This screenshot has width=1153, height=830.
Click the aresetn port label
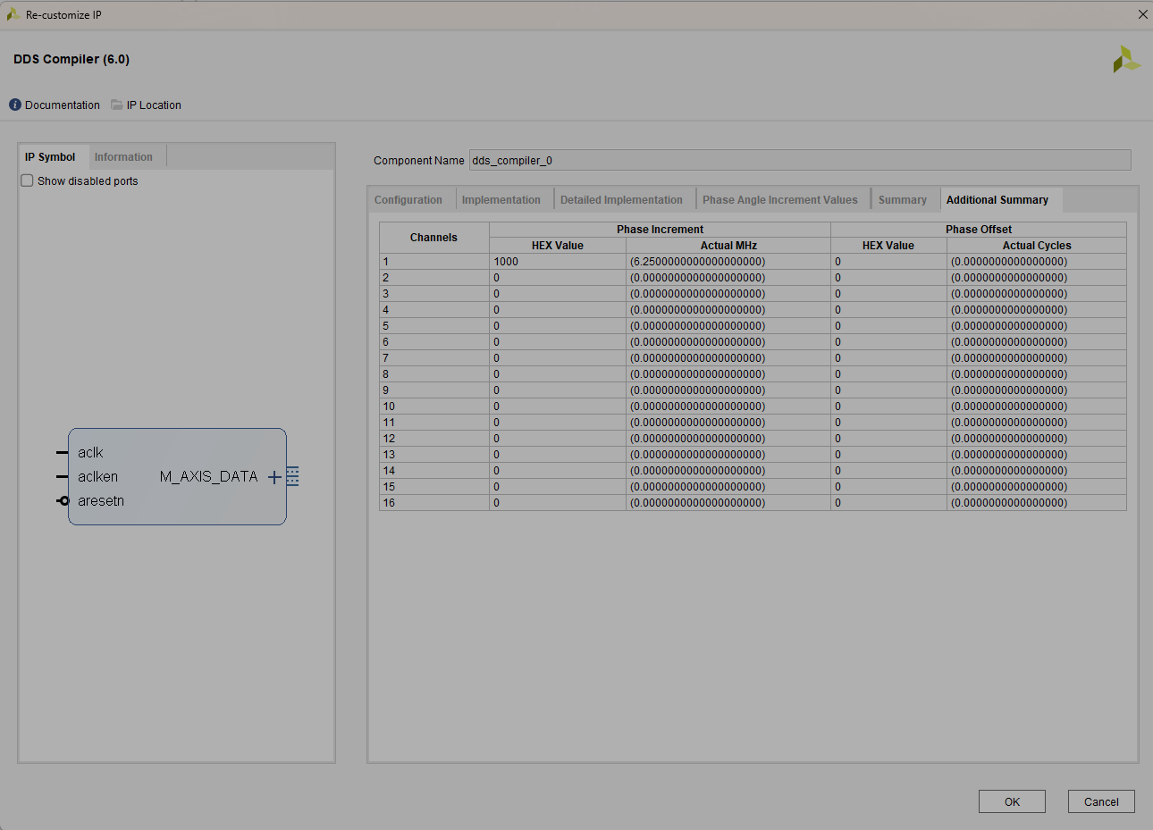(101, 501)
